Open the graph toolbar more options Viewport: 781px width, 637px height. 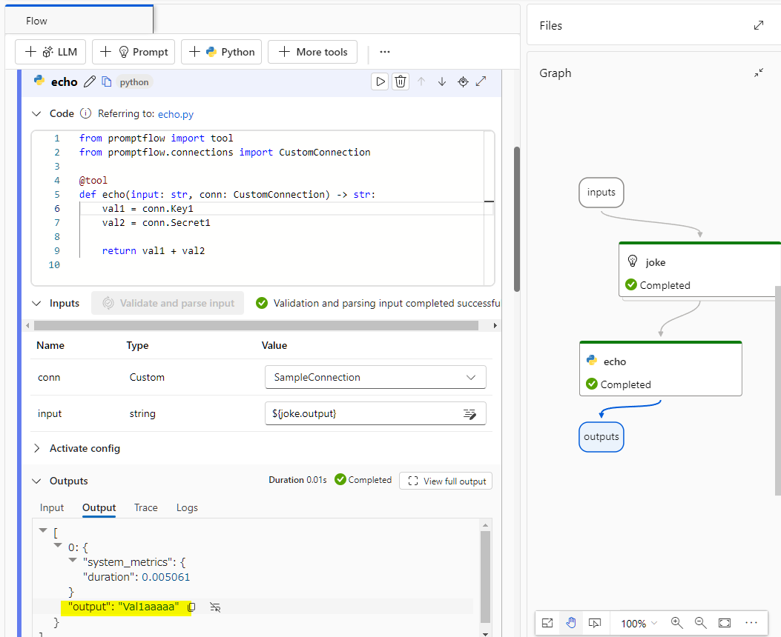(751, 623)
